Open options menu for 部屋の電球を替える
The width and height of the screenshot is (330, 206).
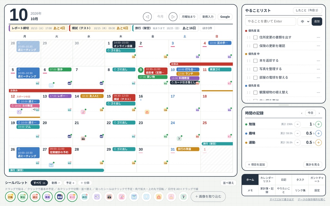click(x=318, y=78)
